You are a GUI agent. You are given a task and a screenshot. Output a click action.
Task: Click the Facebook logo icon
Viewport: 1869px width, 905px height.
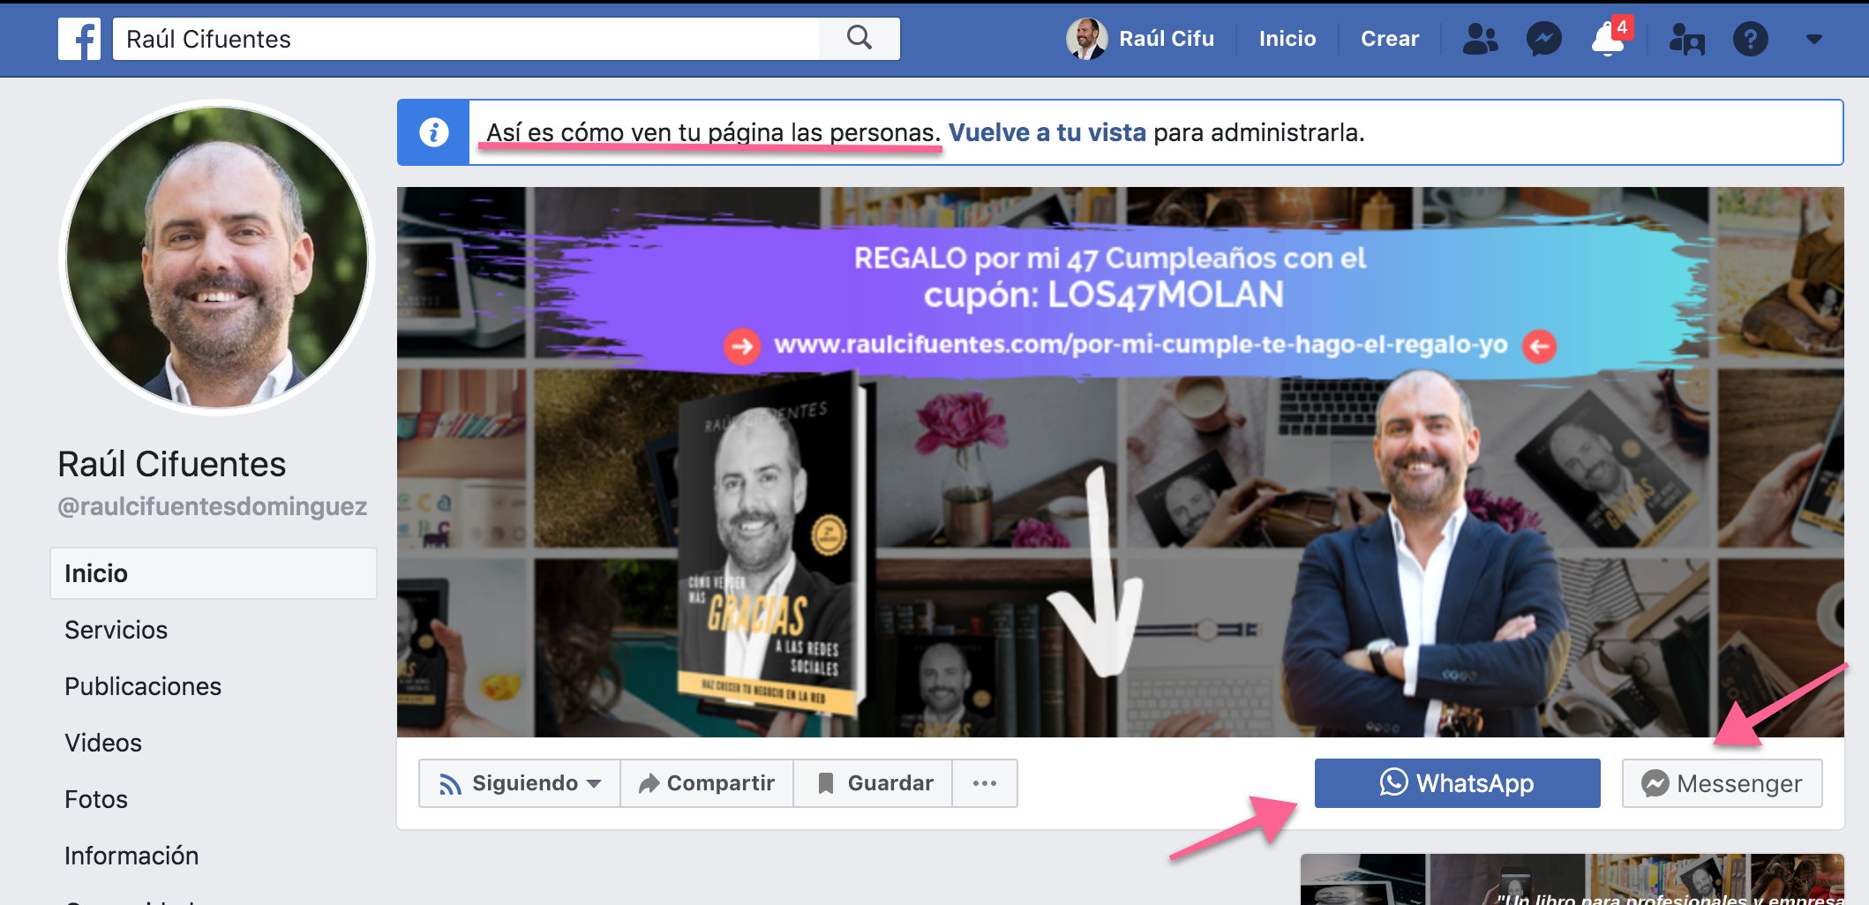(79, 39)
